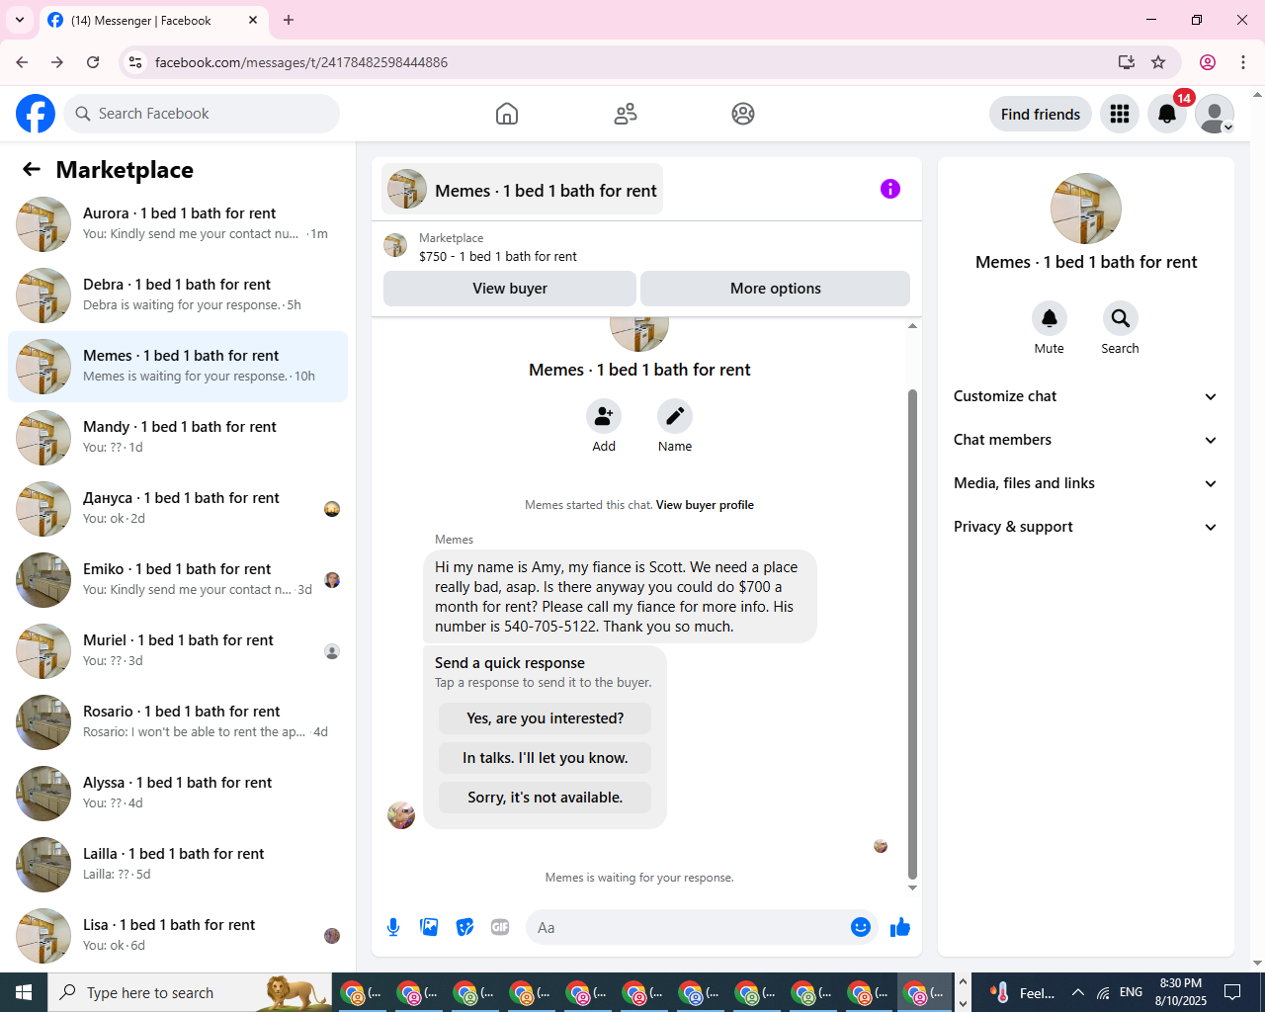Click chat scrollbar thumb
The image size is (1265, 1012).
coord(912,633)
